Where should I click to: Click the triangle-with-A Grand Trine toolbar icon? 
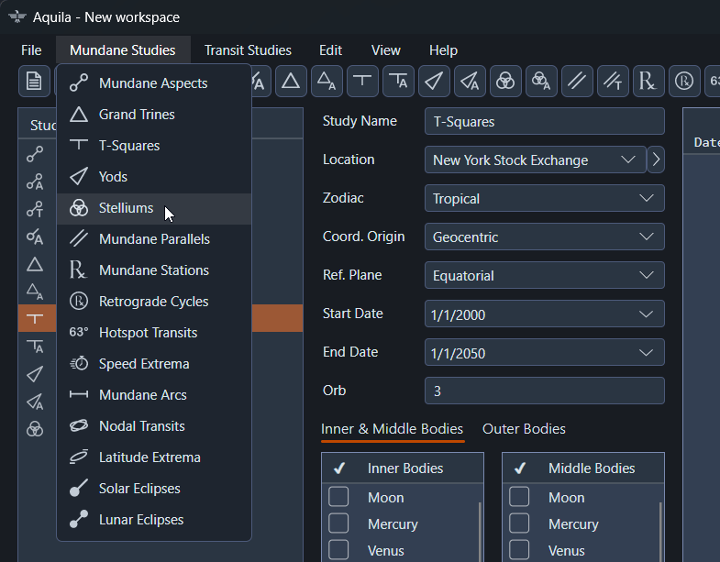pyautogui.click(x=327, y=82)
